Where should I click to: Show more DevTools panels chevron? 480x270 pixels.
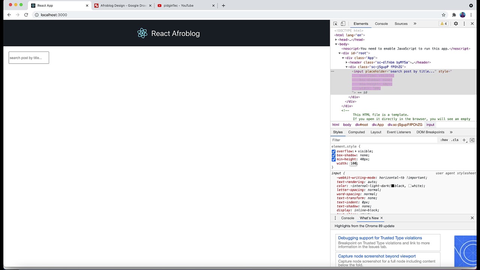point(415,24)
